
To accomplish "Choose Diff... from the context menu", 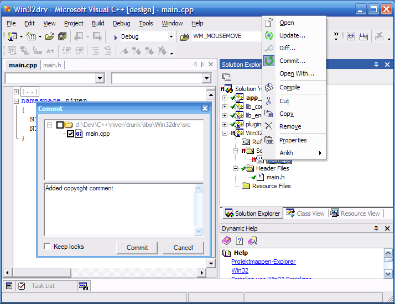I will point(294,48).
